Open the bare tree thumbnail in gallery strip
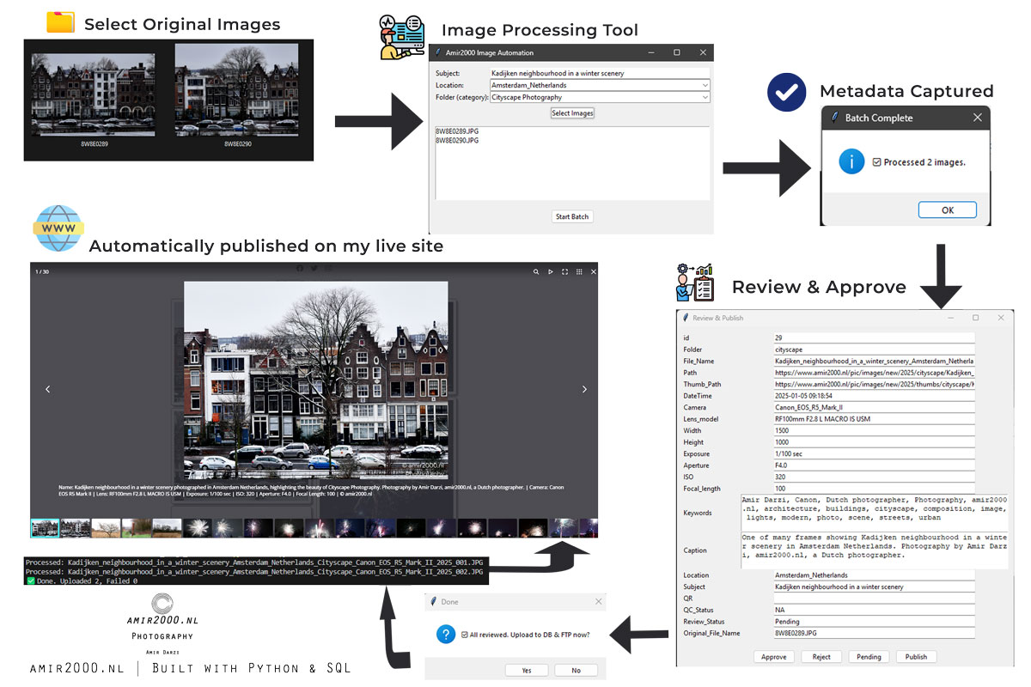Screen dimensions: 1031x687 pos(106,527)
